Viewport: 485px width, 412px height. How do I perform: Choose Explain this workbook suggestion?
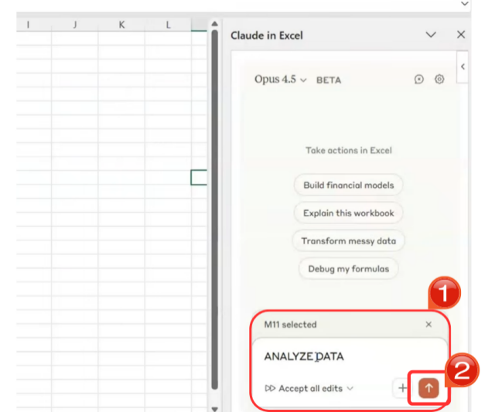[348, 213]
